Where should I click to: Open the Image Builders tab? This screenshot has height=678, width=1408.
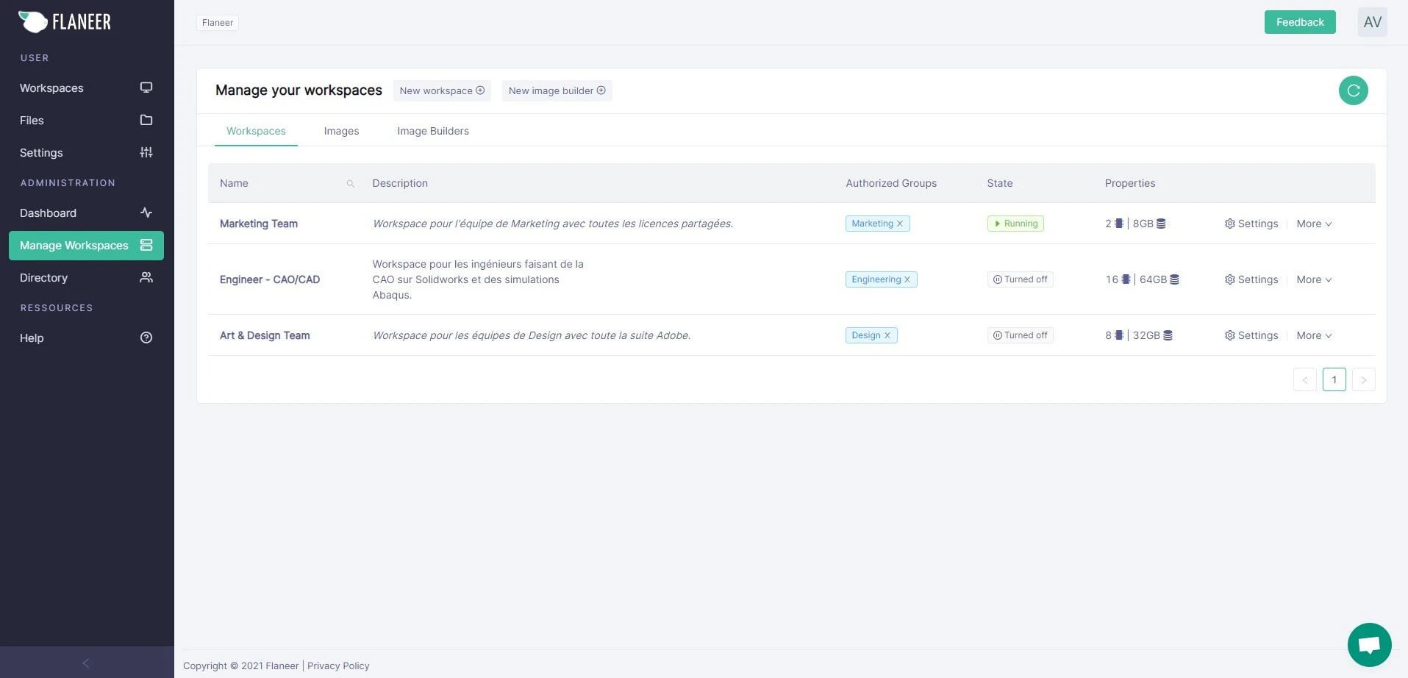432,131
